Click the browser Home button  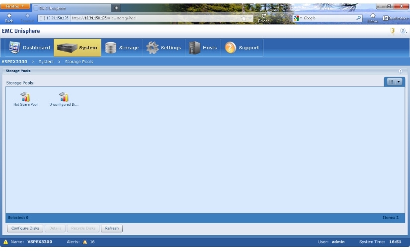(373, 18)
